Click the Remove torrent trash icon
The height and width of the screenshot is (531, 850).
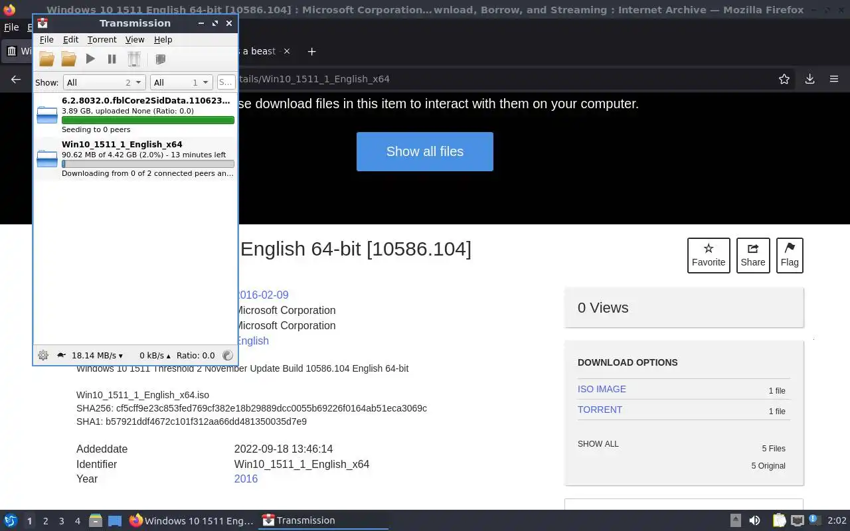[x=134, y=59]
